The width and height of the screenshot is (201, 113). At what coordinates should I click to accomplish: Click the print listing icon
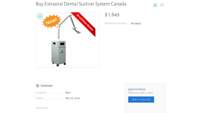pos(155,5)
